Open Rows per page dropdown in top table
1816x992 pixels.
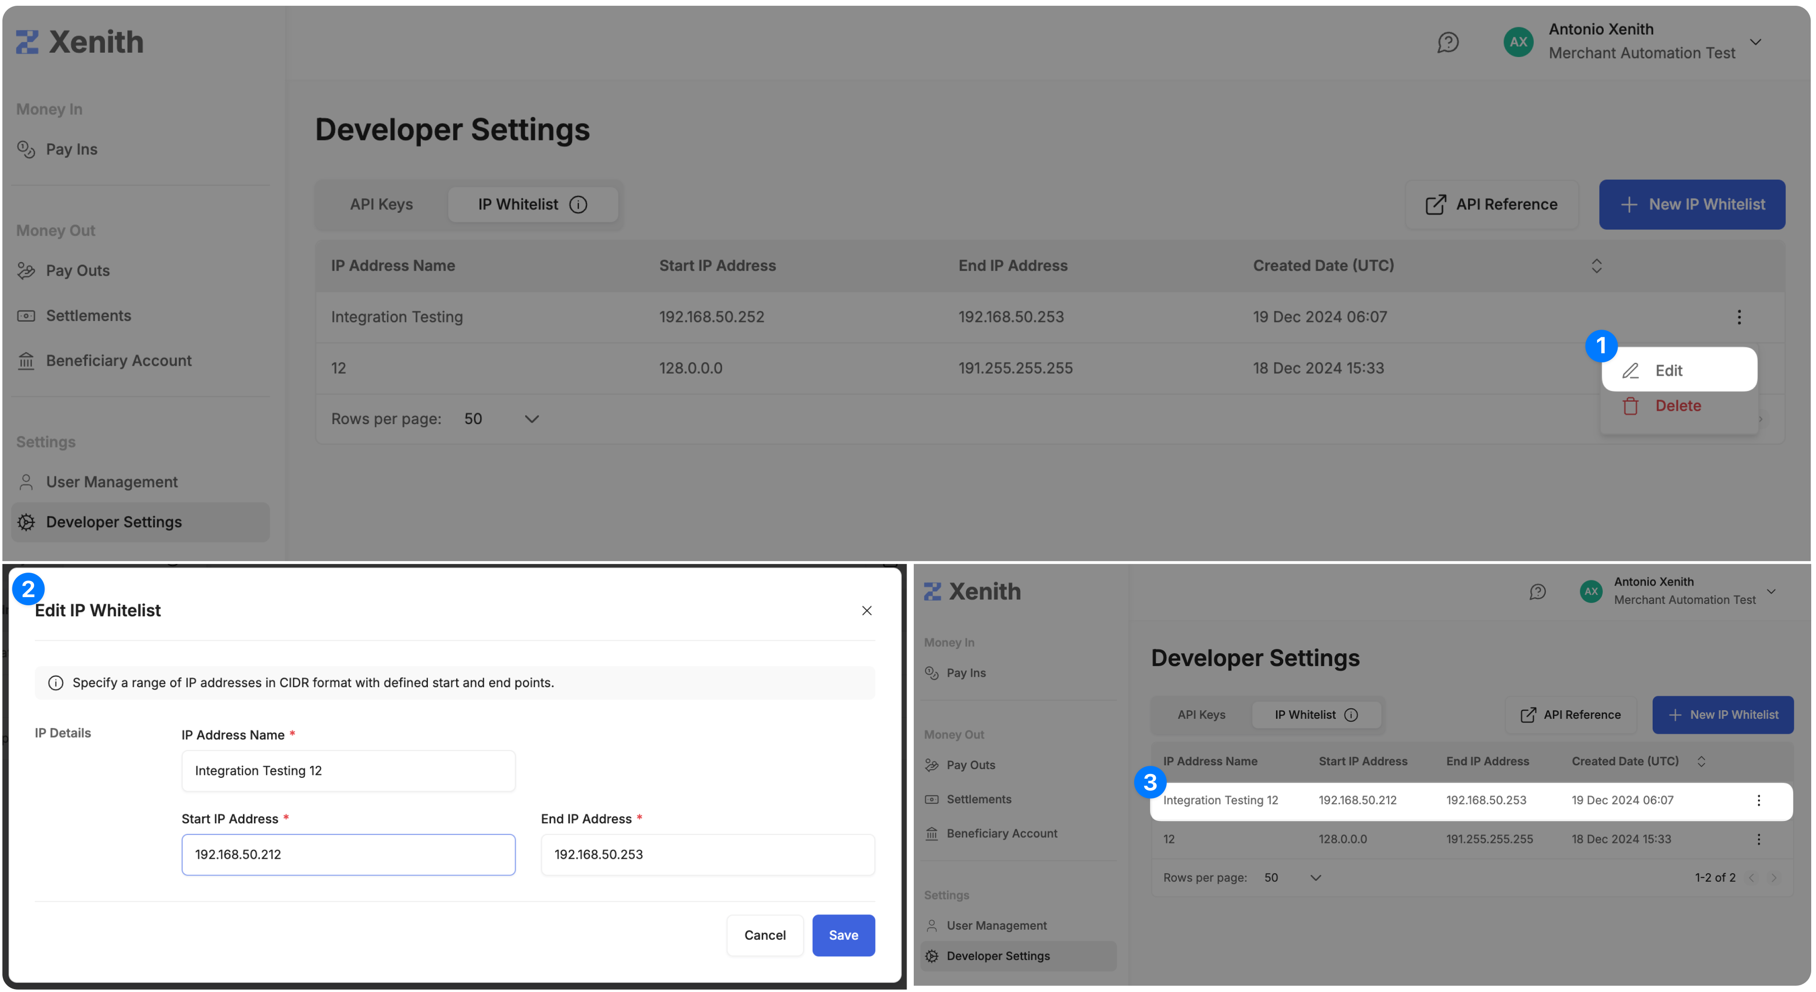pyautogui.click(x=531, y=419)
